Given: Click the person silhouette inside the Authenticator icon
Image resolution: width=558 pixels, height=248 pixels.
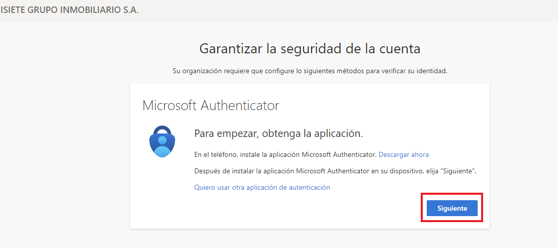Looking at the screenshot, I should click(162, 146).
